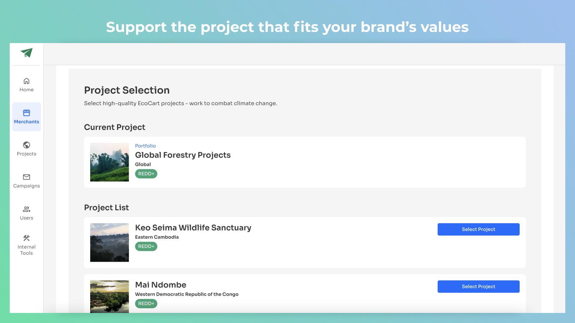Click the Mai Ndombe project thumbnail
The height and width of the screenshot is (323, 575).
click(x=110, y=296)
